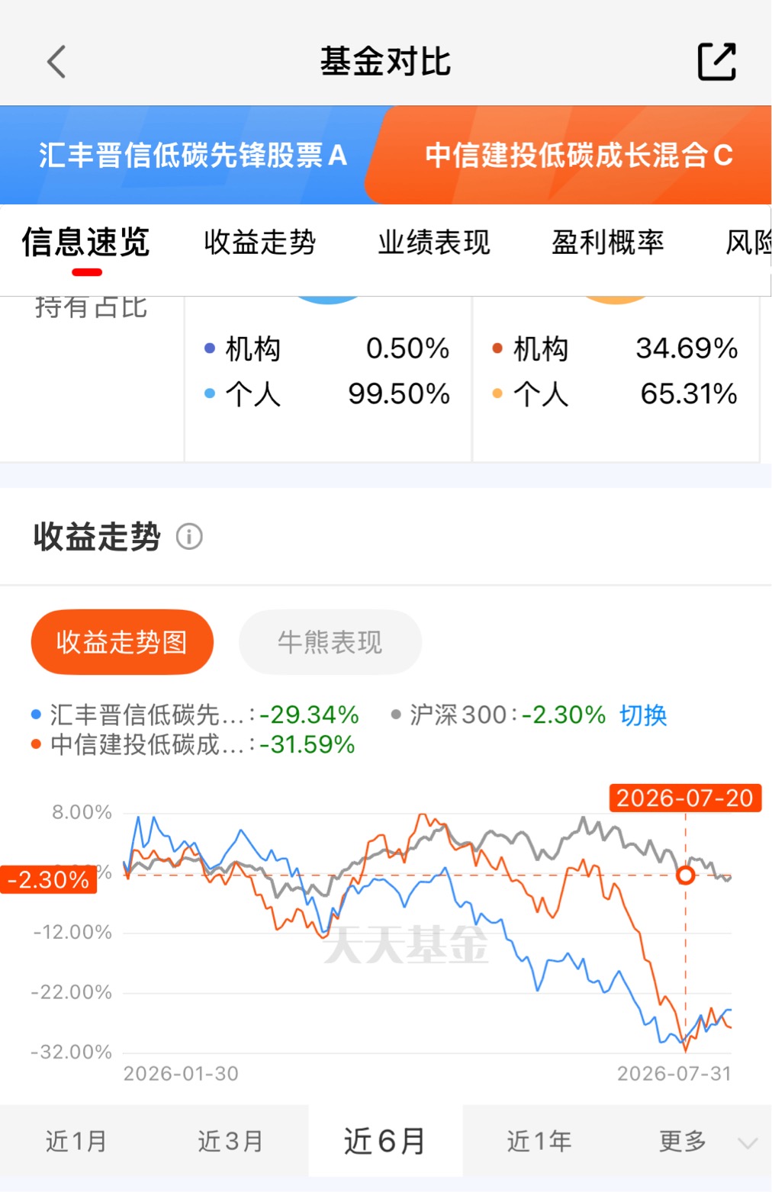This screenshot has height=1192, width=772.
Task: Expand the 更多 period chevron
Action: pyautogui.click(x=747, y=1142)
